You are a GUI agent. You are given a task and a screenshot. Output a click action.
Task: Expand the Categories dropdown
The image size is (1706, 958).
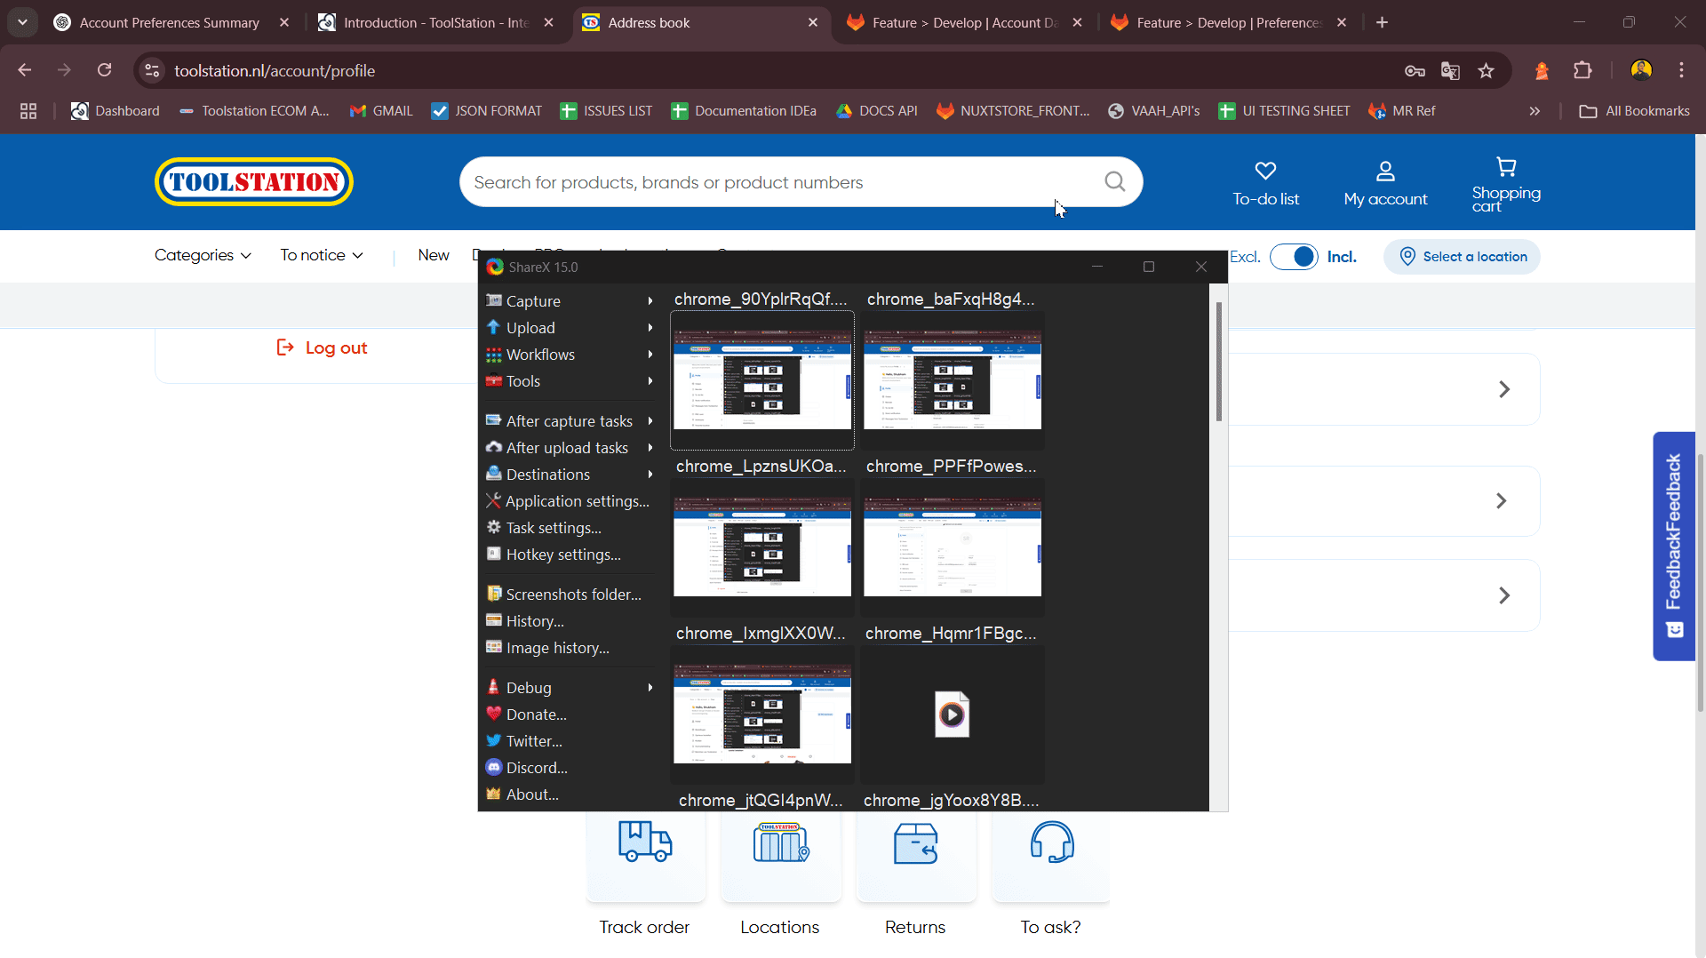tap(203, 256)
